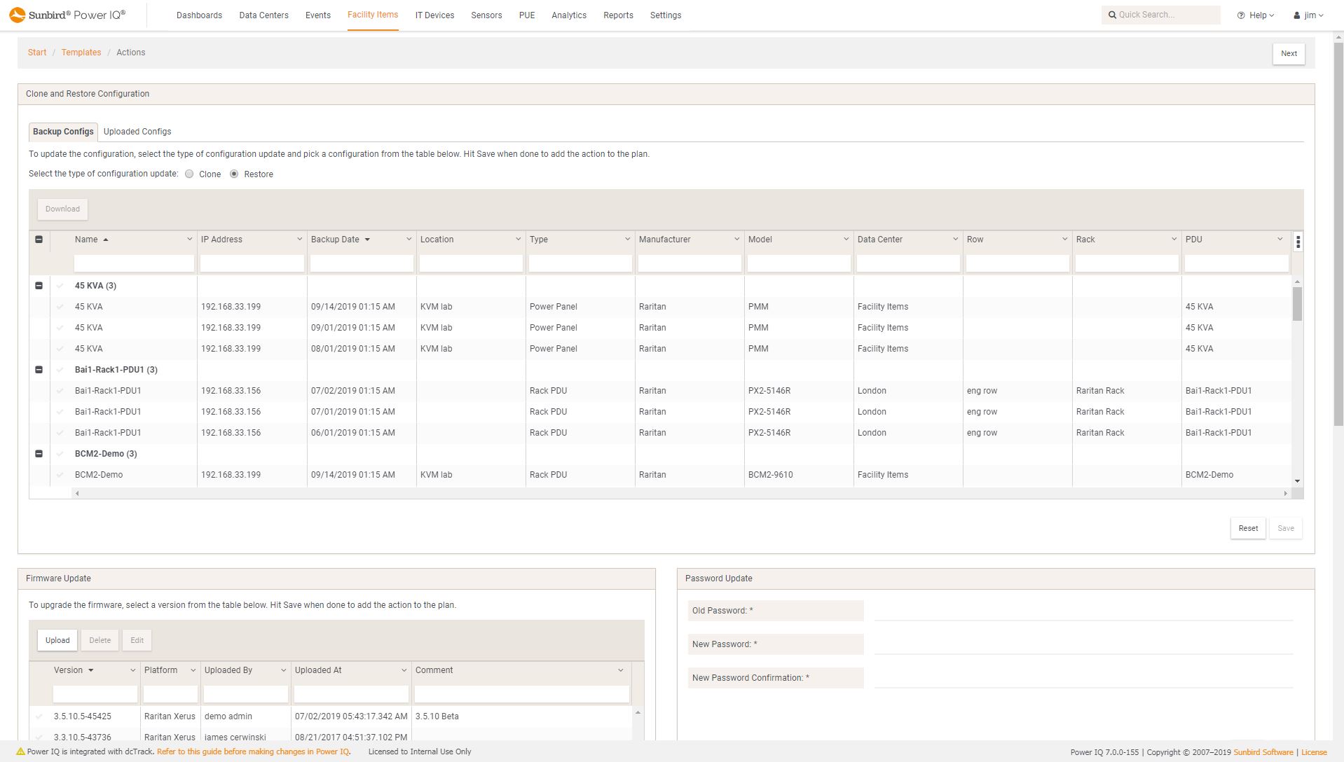Switch to the Uploaded Configs tab
The image size is (1344, 762).
137,132
